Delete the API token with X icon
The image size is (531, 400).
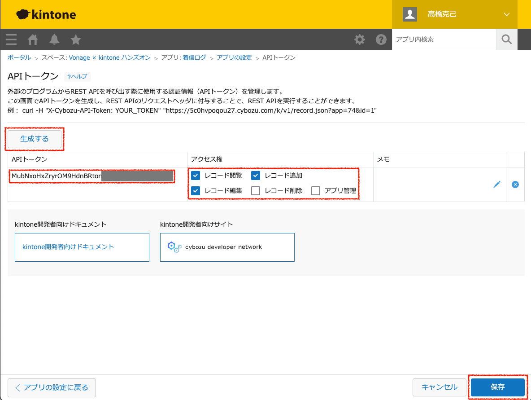515,185
